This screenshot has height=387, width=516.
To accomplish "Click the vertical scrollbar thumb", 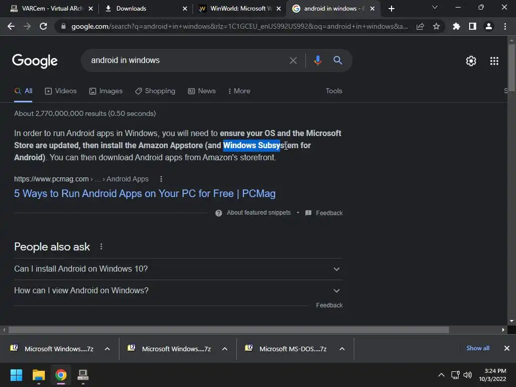I will pos(511,68).
